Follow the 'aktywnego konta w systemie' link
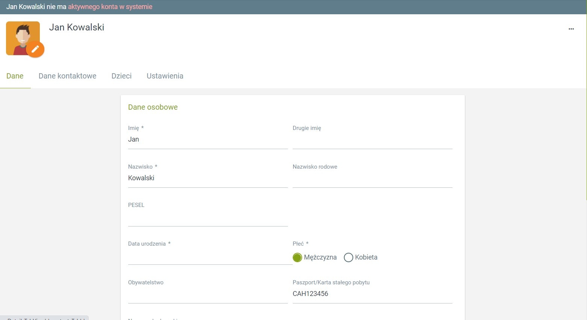 [110, 7]
